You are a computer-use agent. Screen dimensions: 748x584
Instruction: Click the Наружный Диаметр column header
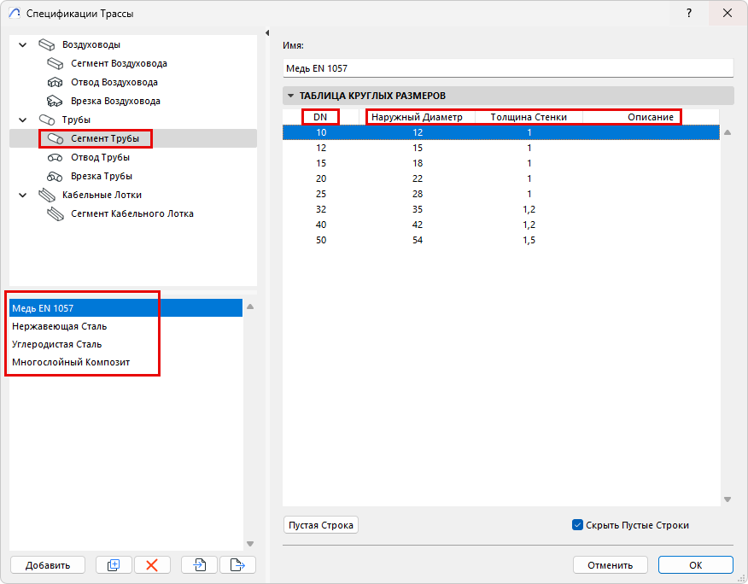pyautogui.click(x=417, y=117)
